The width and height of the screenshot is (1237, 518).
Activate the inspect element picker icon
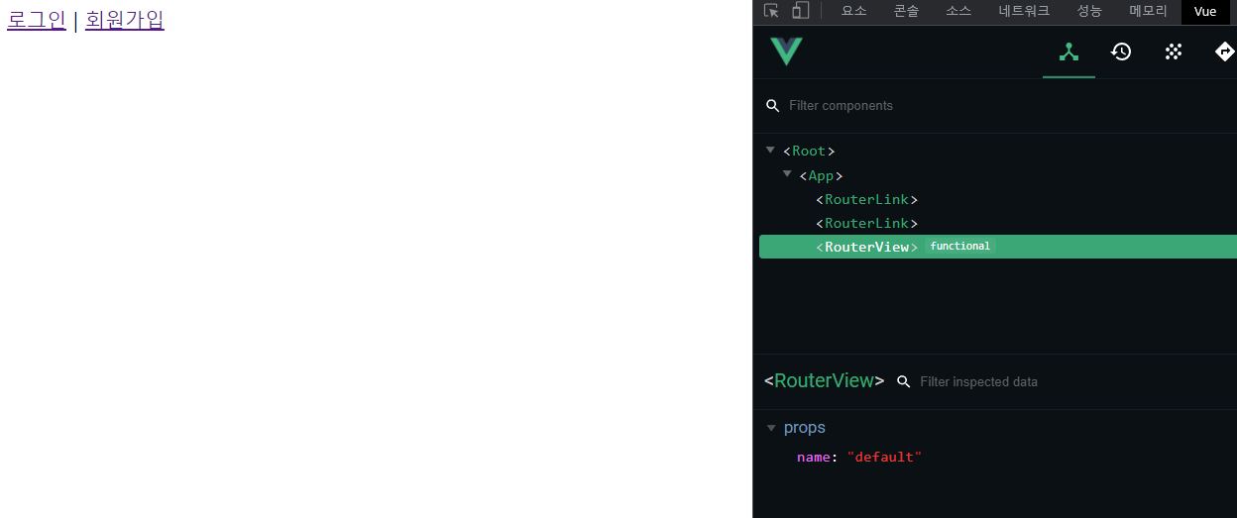click(x=772, y=11)
